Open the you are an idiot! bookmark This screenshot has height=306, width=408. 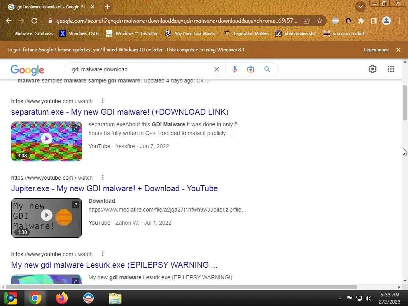[x=345, y=33]
